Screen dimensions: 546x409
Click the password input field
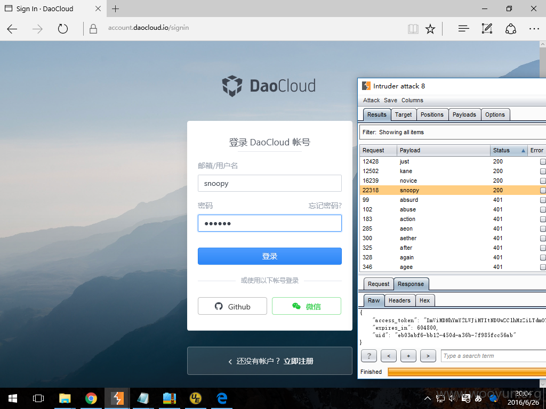(269, 223)
